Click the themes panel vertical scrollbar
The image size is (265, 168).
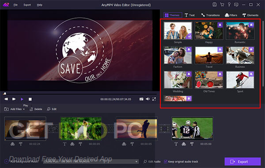coord(263,54)
